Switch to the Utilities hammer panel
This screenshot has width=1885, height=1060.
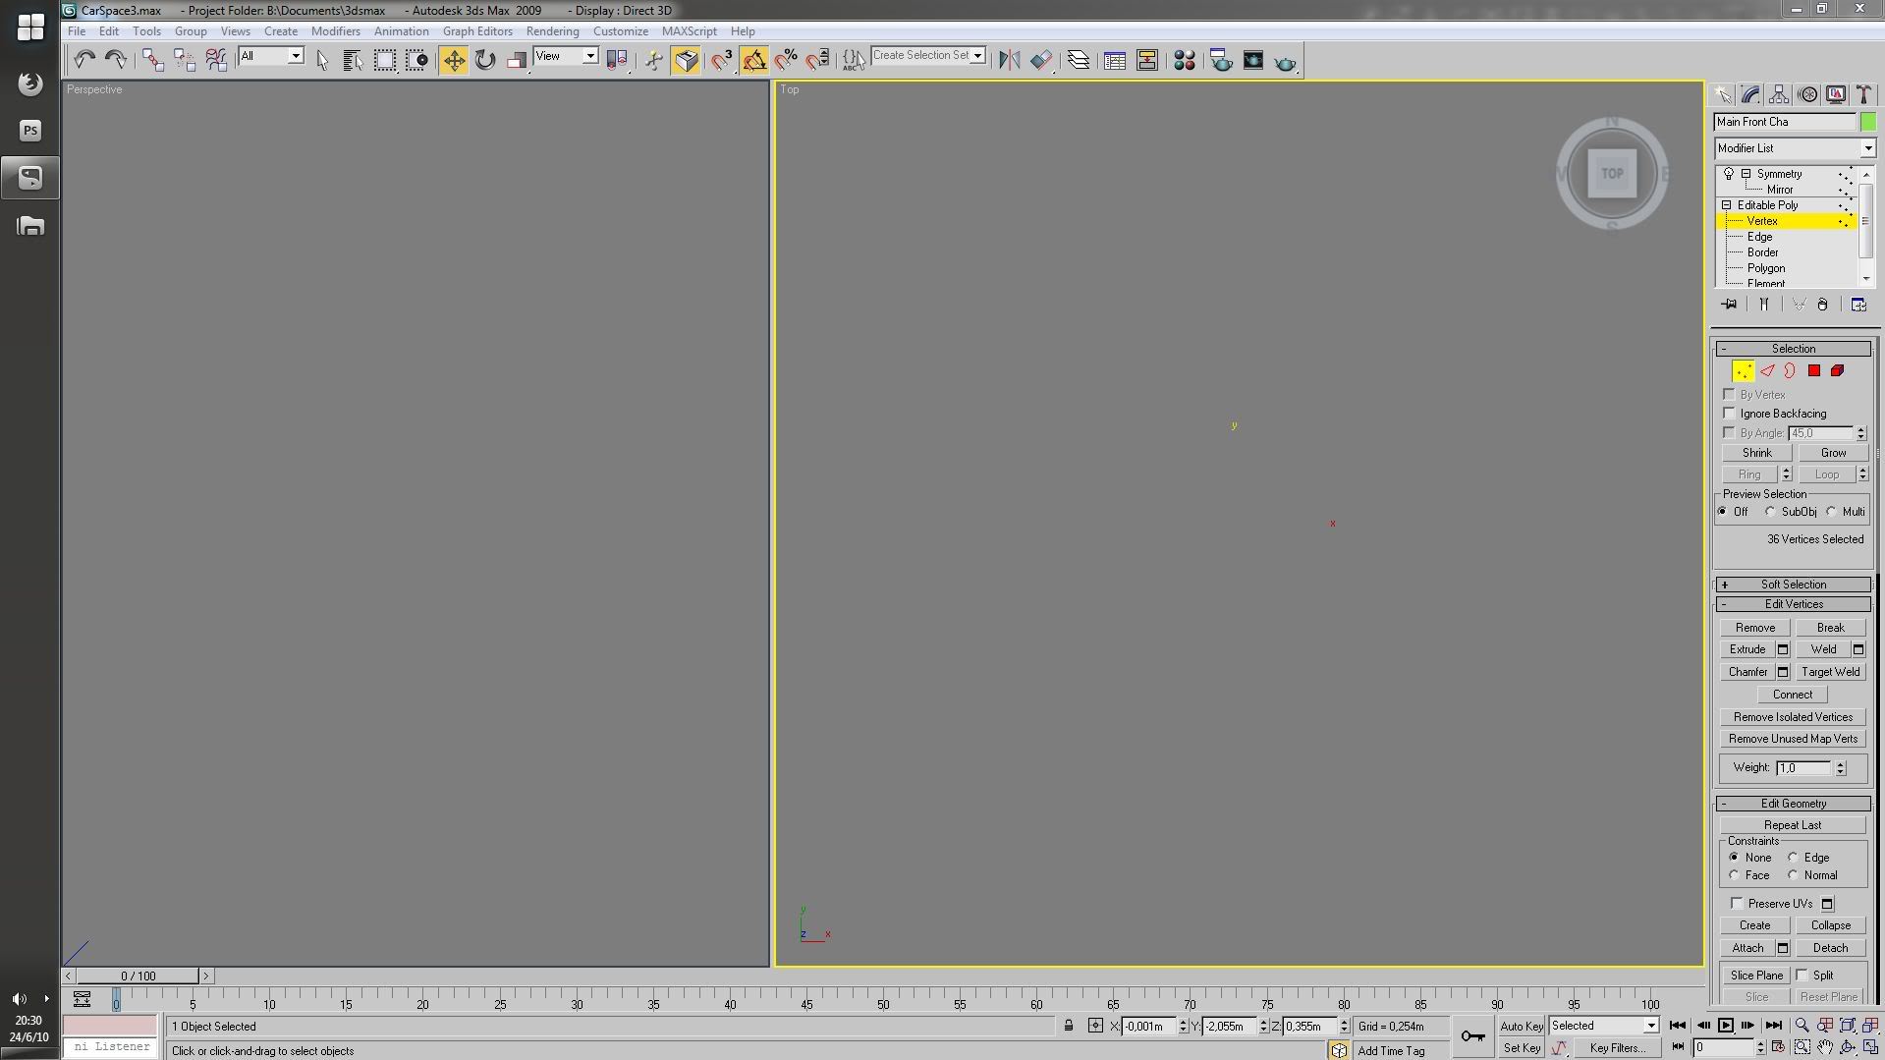coord(1864,94)
